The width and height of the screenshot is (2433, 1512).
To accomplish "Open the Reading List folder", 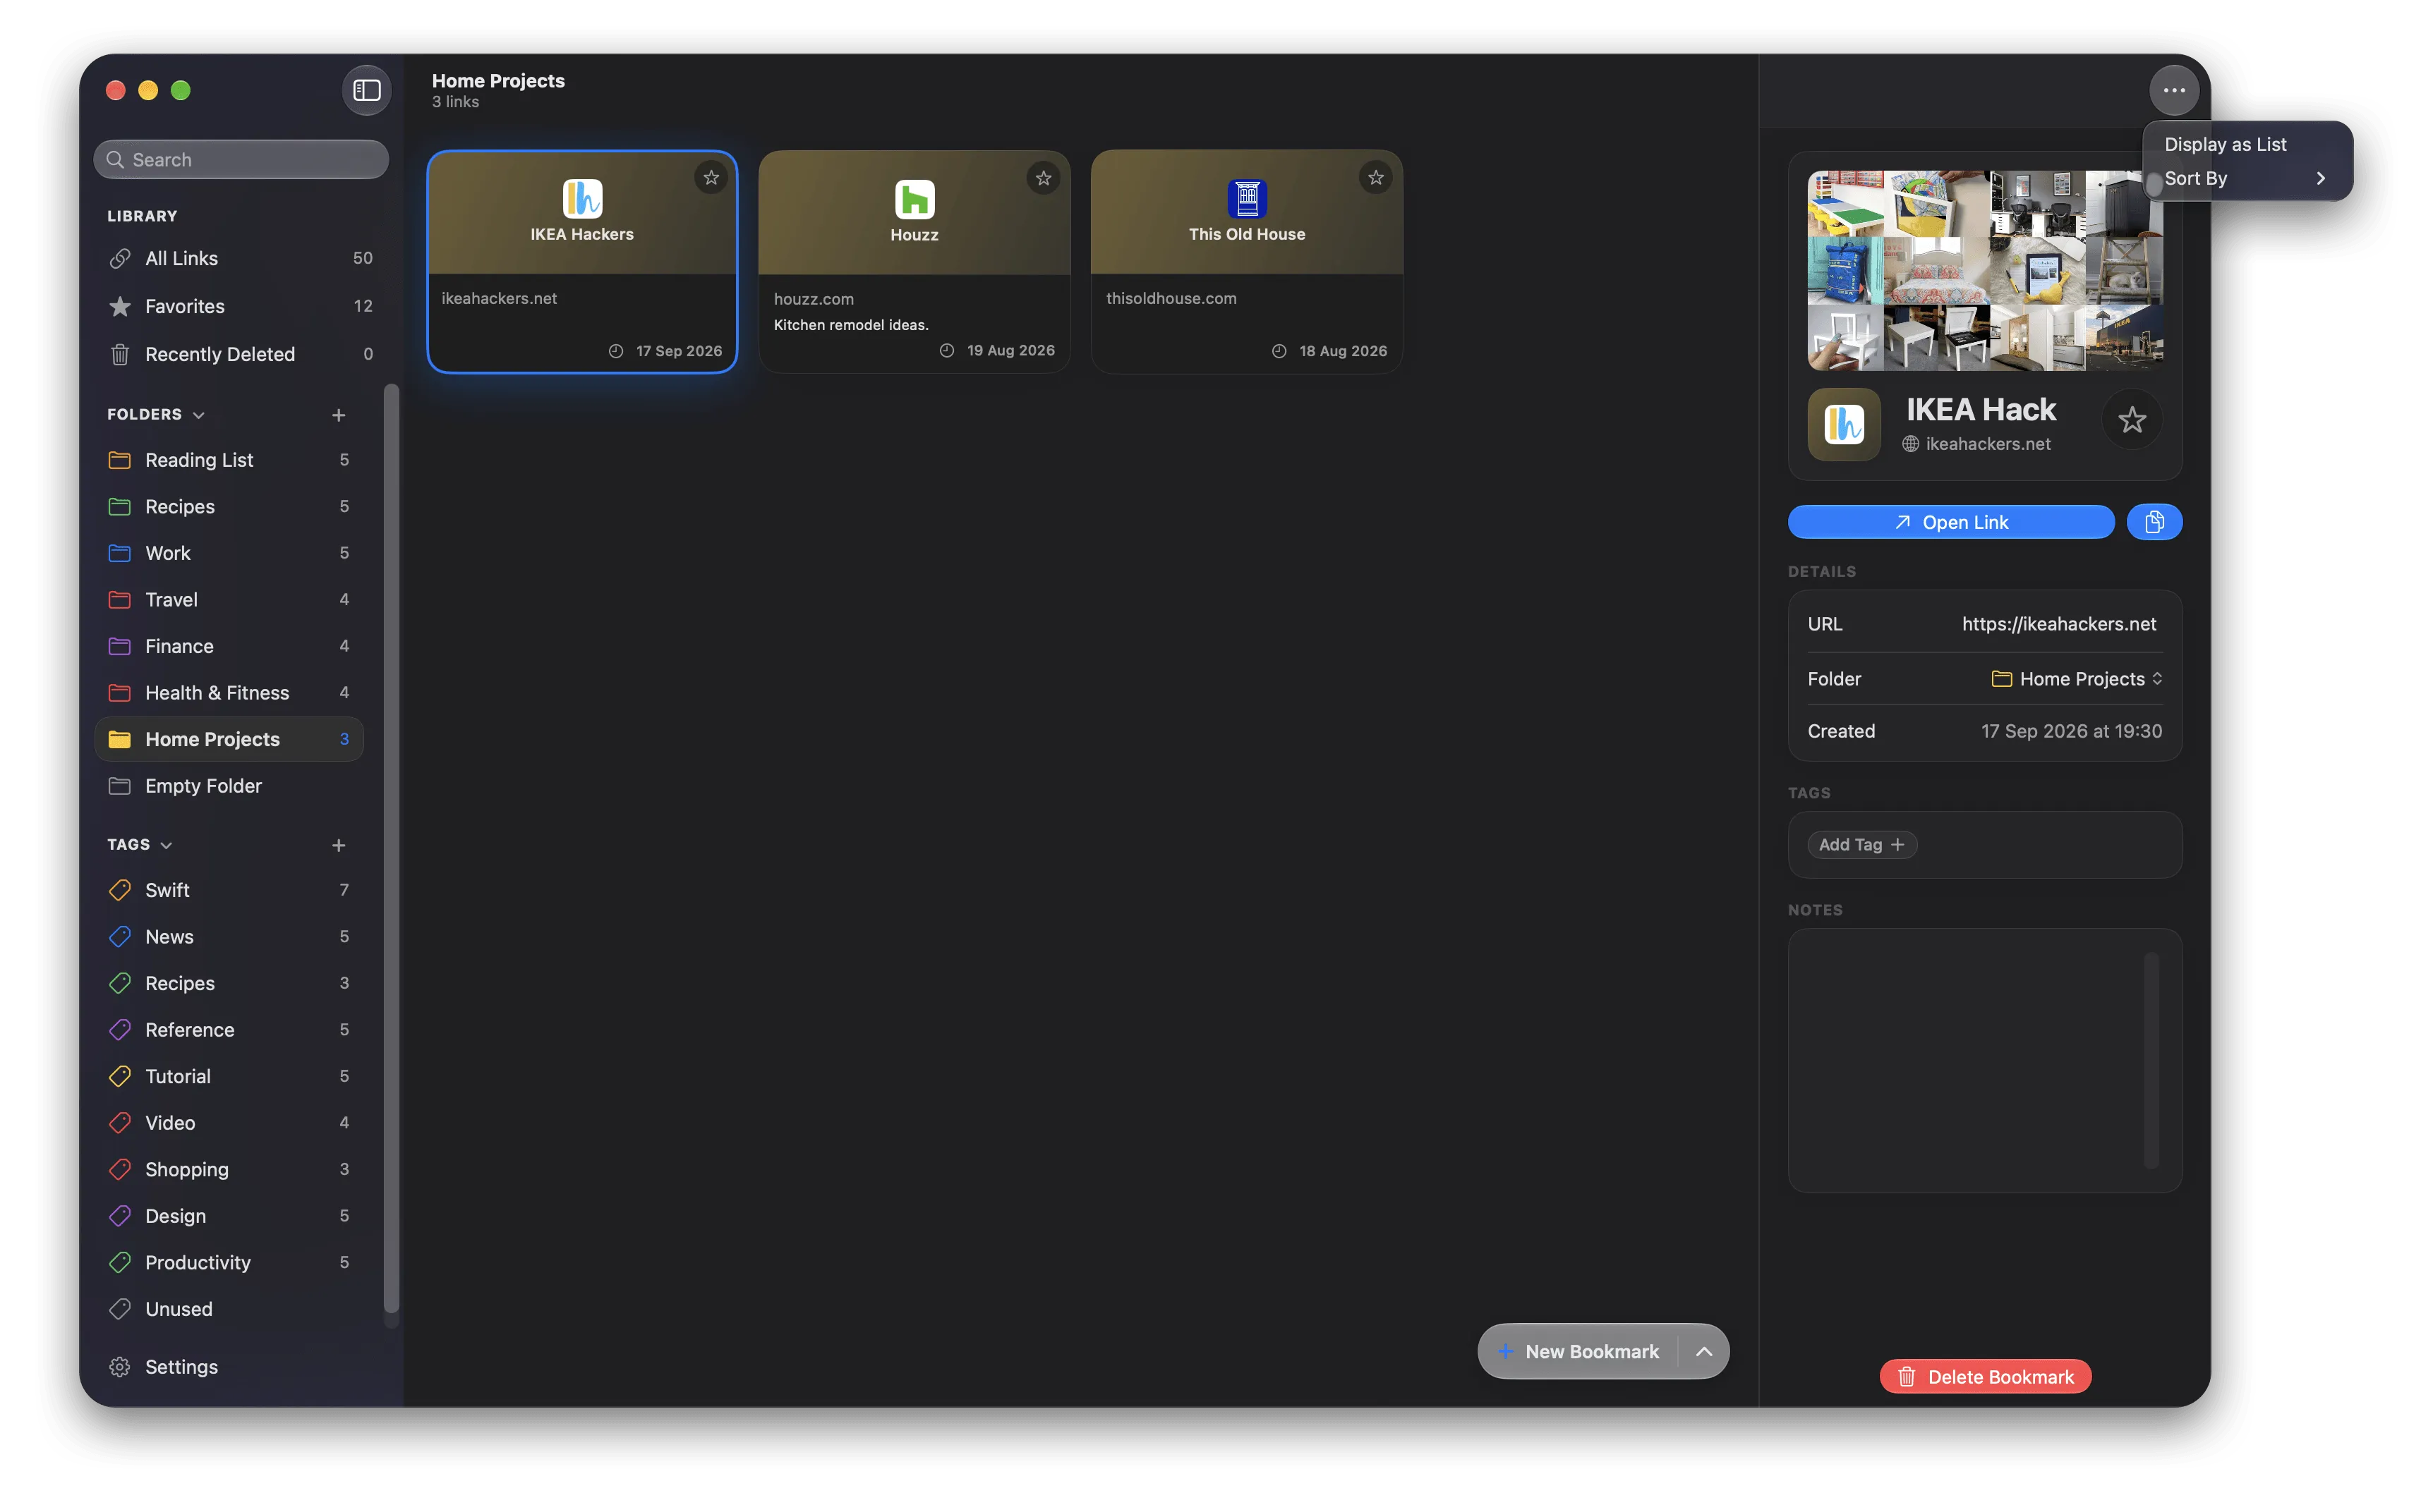I will [229, 460].
